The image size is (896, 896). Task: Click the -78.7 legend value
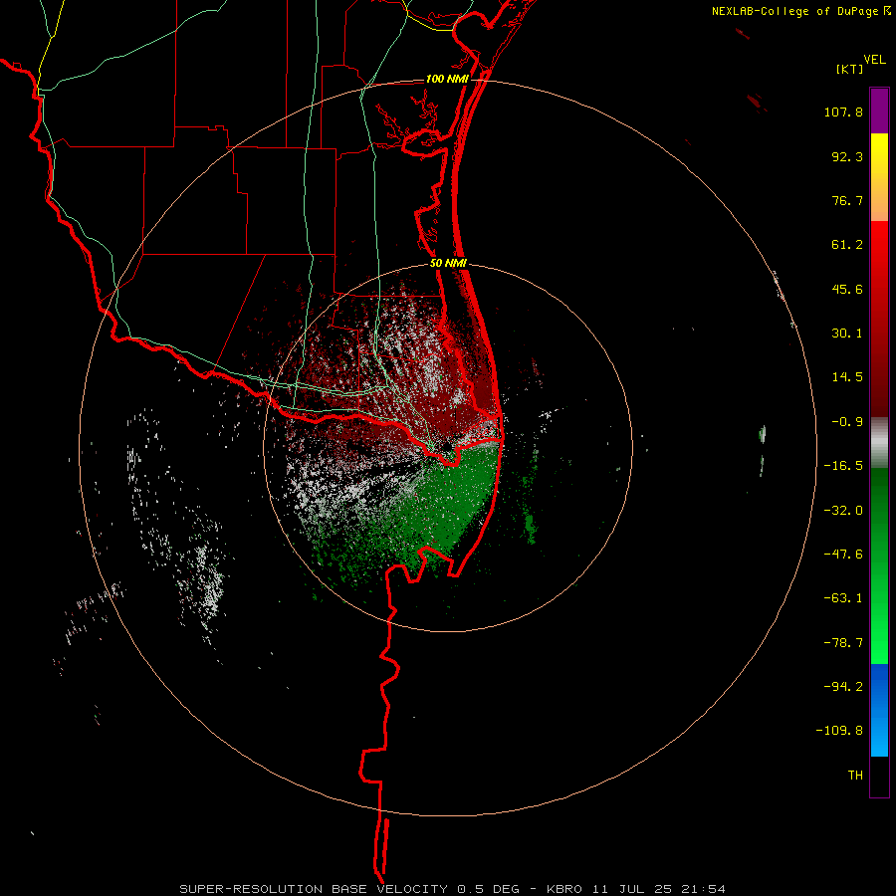(x=843, y=643)
